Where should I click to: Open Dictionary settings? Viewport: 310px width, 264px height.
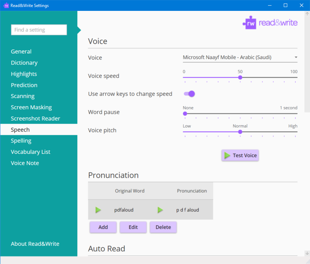tap(24, 63)
